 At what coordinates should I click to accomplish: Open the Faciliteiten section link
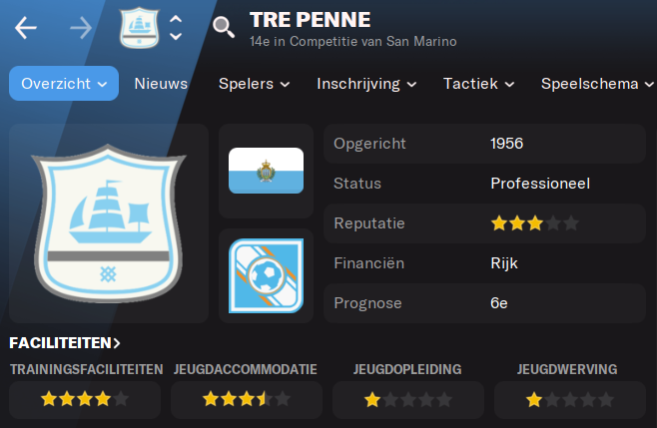coord(65,343)
